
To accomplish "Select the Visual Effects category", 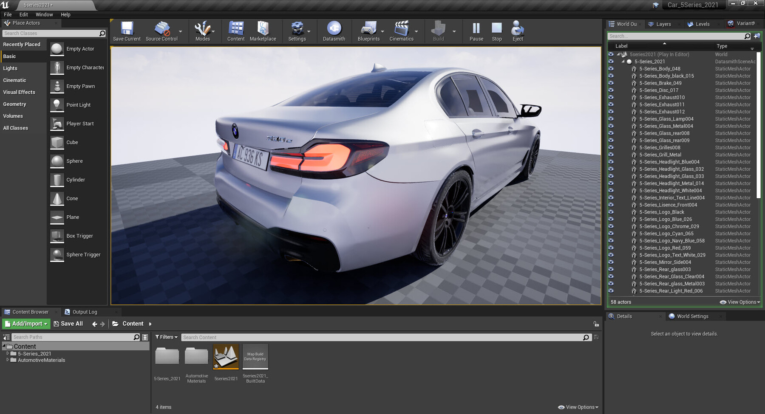I will (23, 92).
